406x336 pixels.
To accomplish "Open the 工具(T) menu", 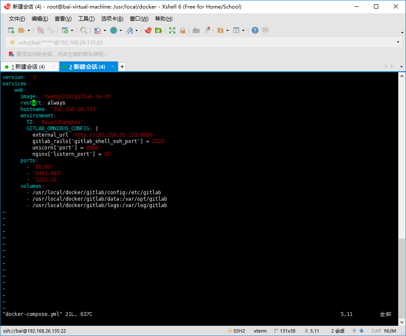I will click(x=86, y=19).
